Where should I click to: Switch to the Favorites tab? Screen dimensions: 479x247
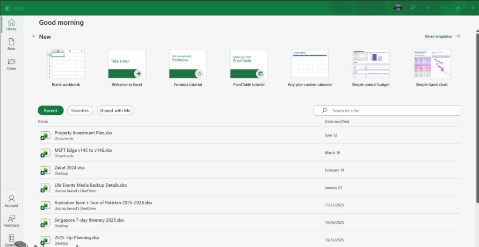[80, 110]
